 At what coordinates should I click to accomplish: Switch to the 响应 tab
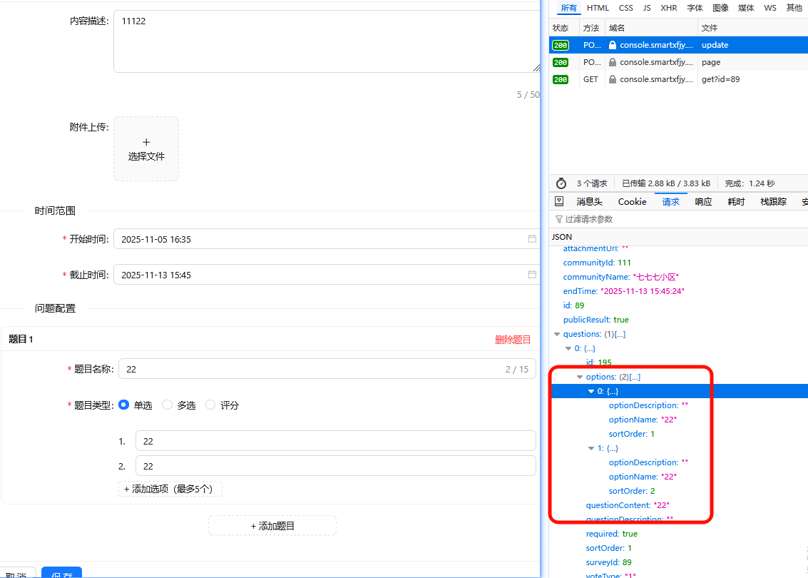tap(703, 202)
